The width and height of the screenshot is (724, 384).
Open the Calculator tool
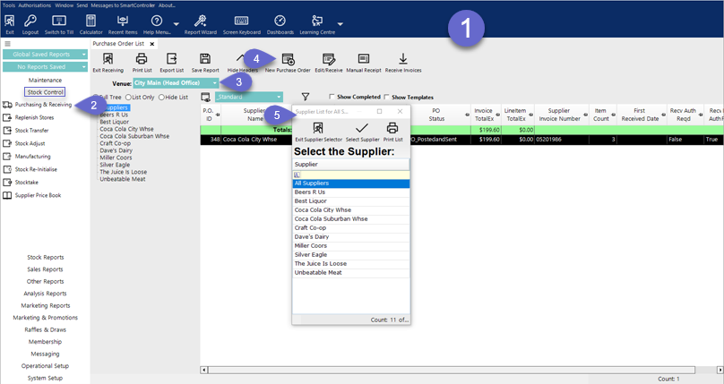(x=90, y=21)
